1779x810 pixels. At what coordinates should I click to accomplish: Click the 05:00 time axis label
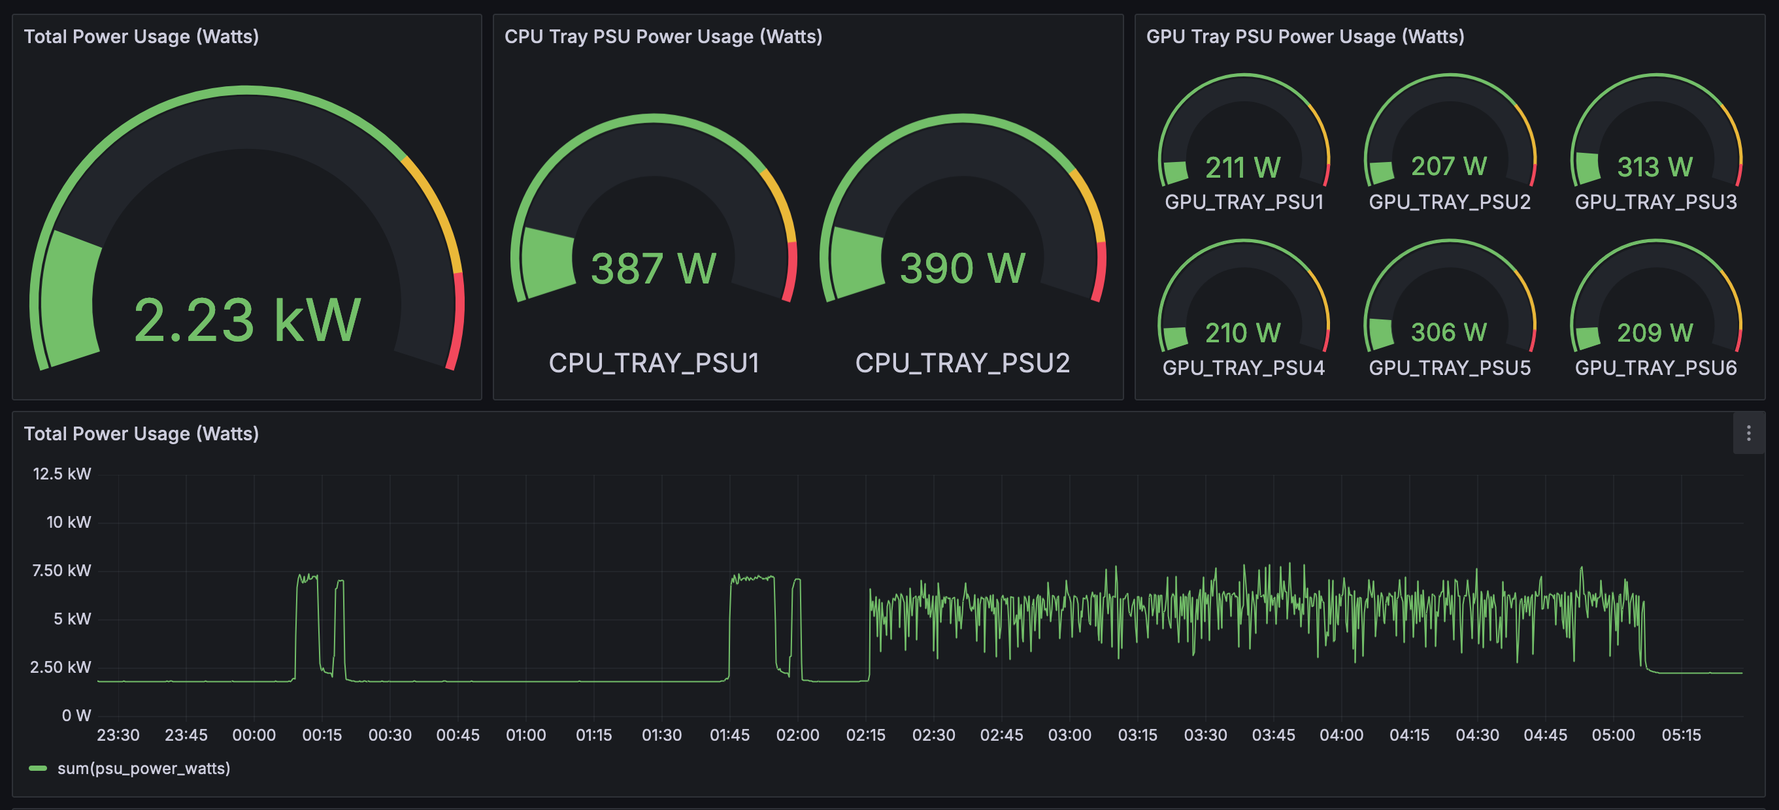1613,735
